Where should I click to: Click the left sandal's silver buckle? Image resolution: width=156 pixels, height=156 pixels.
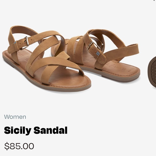(x=26, y=43)
